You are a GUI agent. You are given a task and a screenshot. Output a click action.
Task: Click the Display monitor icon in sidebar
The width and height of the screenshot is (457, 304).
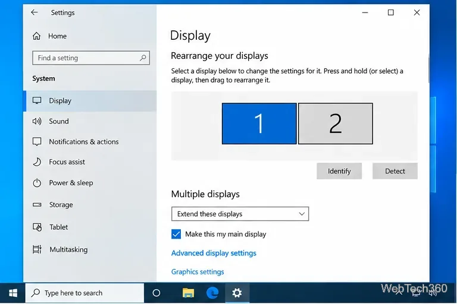pyautogui.click(x=37, y=101)
